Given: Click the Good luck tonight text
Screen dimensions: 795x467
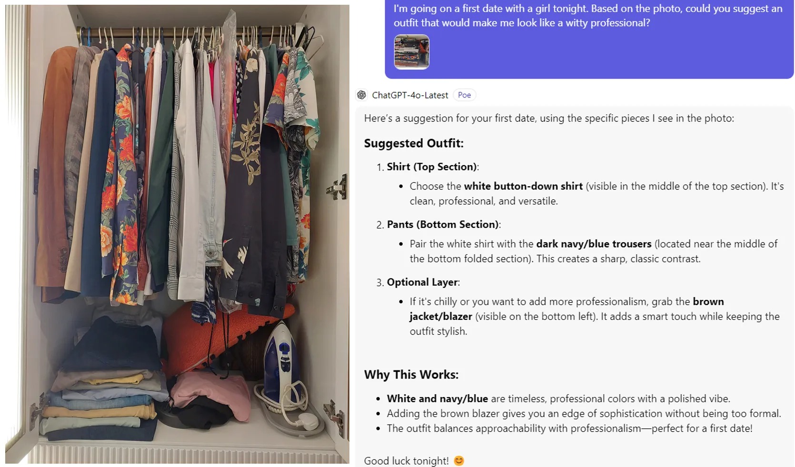Looking at the screenshot, I should (x=406, y=461).
